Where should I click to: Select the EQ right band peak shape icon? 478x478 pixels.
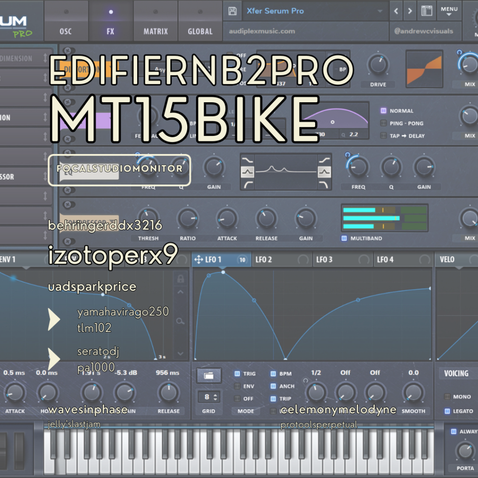324,172
